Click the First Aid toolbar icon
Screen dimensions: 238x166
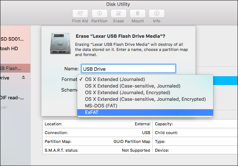tap(80, 14)
